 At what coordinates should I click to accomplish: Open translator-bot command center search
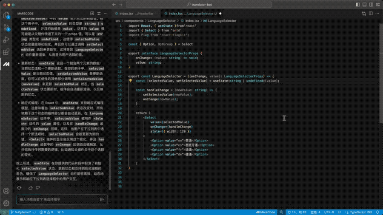click(199, 4)
